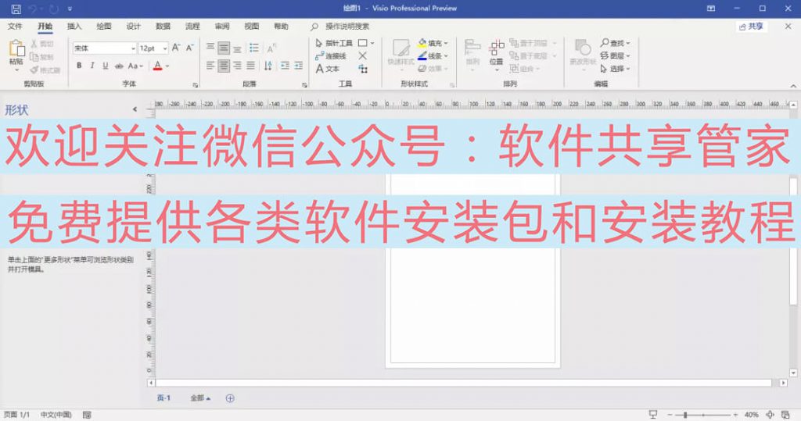
Task: Select the Rectangle shape tool
Action: [x=363, y=44]
